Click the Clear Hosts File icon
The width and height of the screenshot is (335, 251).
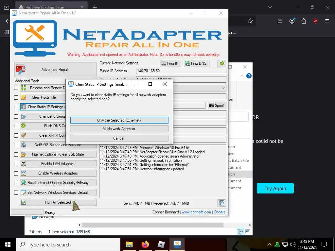pyautogui.click(x=24, y=97)
